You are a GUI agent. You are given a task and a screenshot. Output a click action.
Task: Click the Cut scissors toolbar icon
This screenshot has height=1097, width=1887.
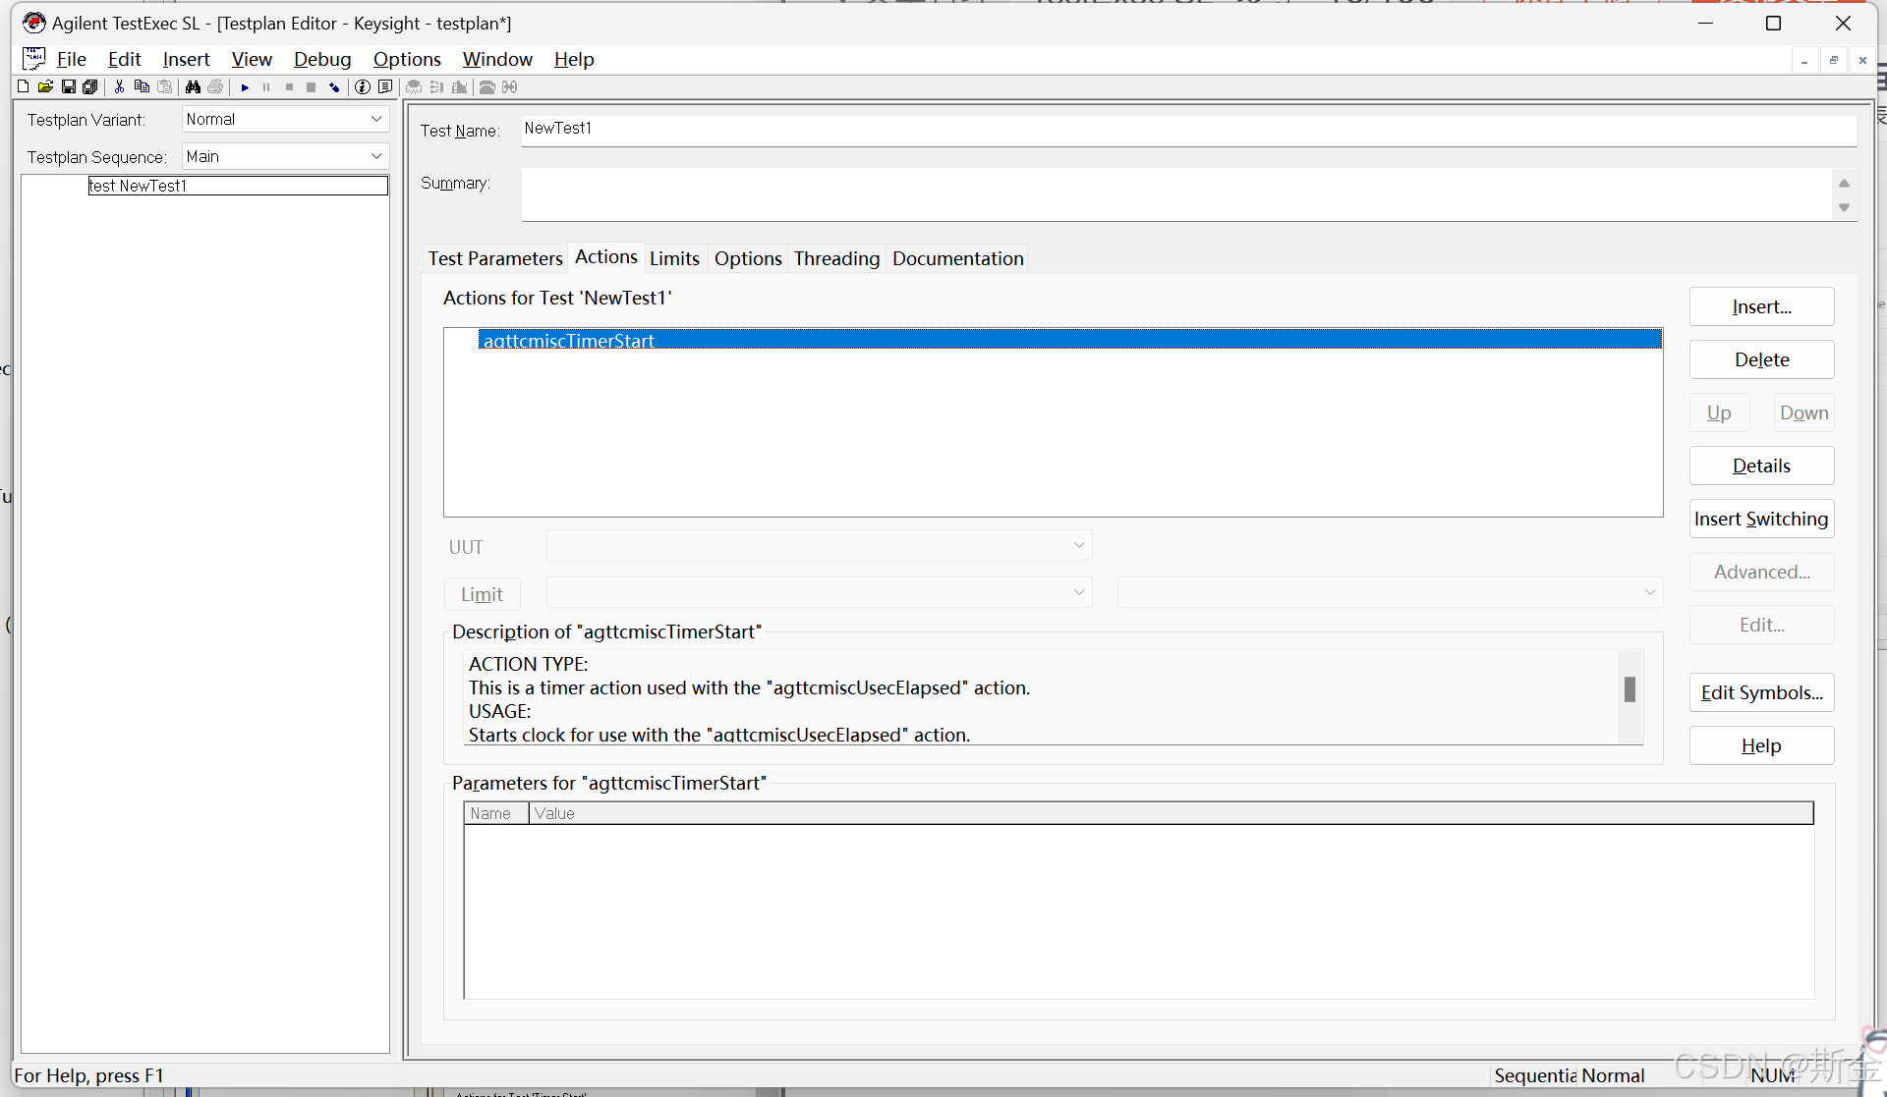tap(119, 87)
